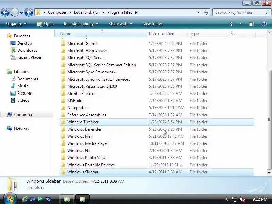This screenshot has height=204, width=272.
Task: Open Favorites in navigation pane
Action: click(x=22, y=36)
